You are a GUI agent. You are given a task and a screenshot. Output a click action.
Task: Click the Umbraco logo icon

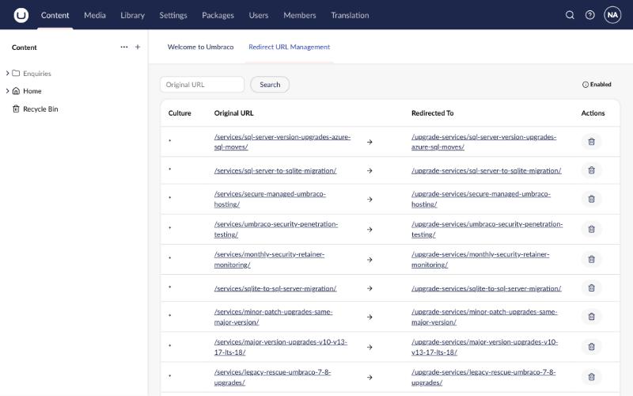click(x=21, y=15)
